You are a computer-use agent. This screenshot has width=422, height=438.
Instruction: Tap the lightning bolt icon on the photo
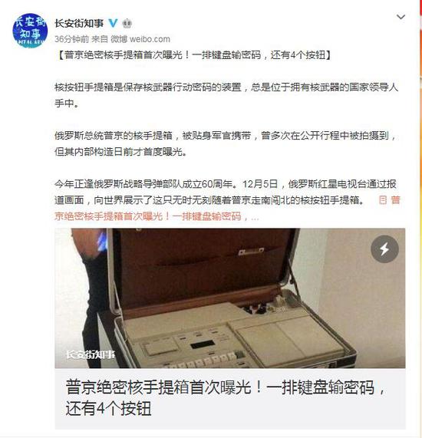coord(384,249)
